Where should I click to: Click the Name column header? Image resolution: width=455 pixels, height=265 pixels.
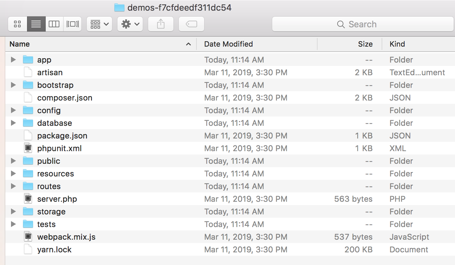(x=20, y=44)
